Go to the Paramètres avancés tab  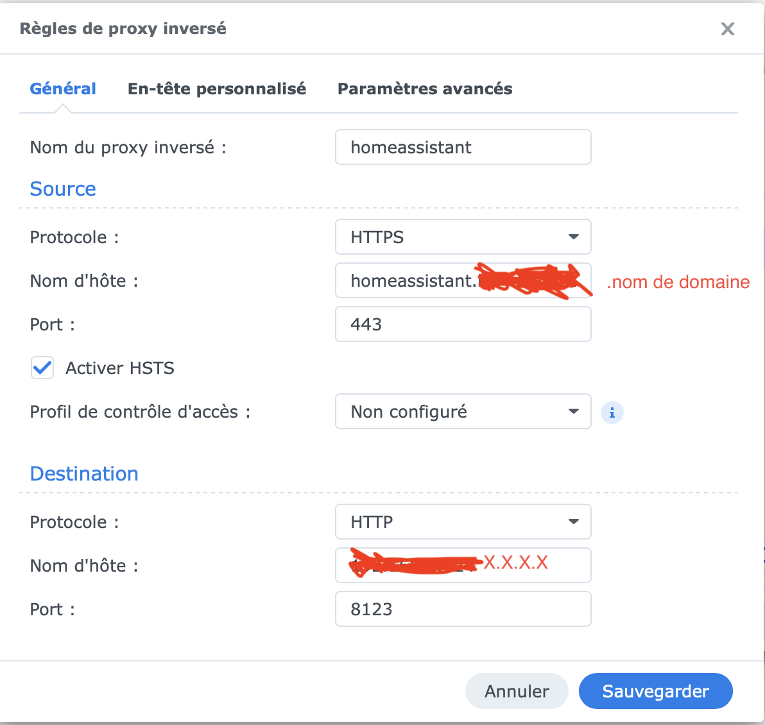click(425, 89)
